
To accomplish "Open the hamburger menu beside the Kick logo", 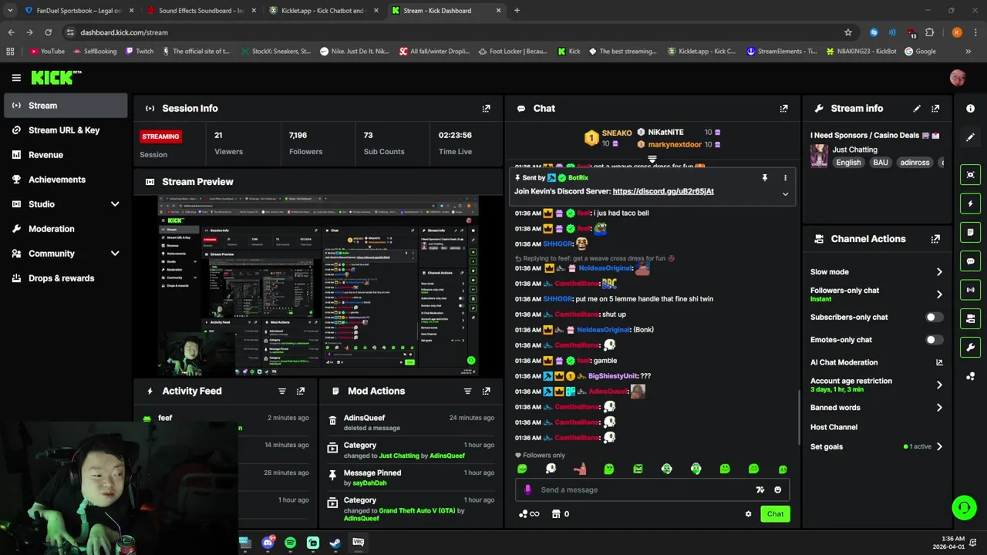I will [16, 78].
